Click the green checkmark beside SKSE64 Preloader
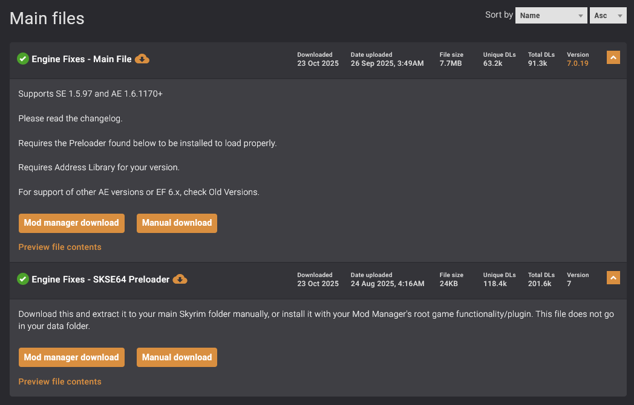This screenshot has width=634, height=405. tap(23, 279)
